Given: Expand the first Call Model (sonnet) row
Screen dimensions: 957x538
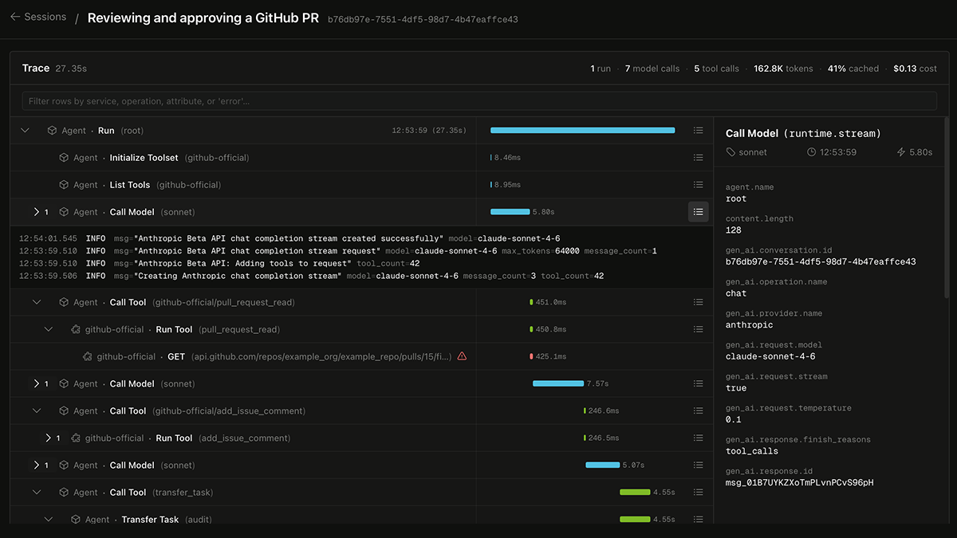Looking at the screenshot, I should pos(37,212).
